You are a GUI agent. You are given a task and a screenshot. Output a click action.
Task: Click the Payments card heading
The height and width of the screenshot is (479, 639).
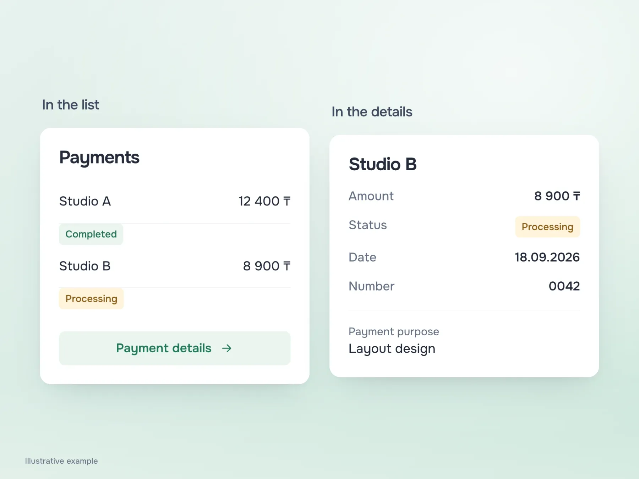(99, 158)
